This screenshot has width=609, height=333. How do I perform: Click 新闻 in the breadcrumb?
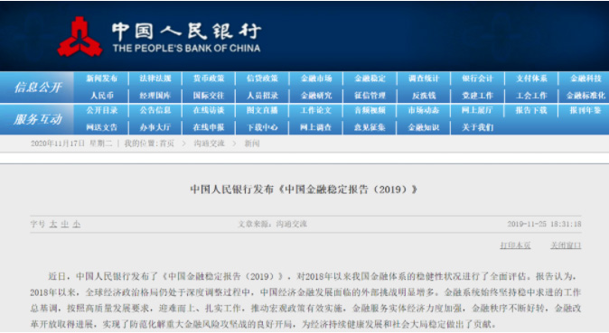[x=252, y=143]
